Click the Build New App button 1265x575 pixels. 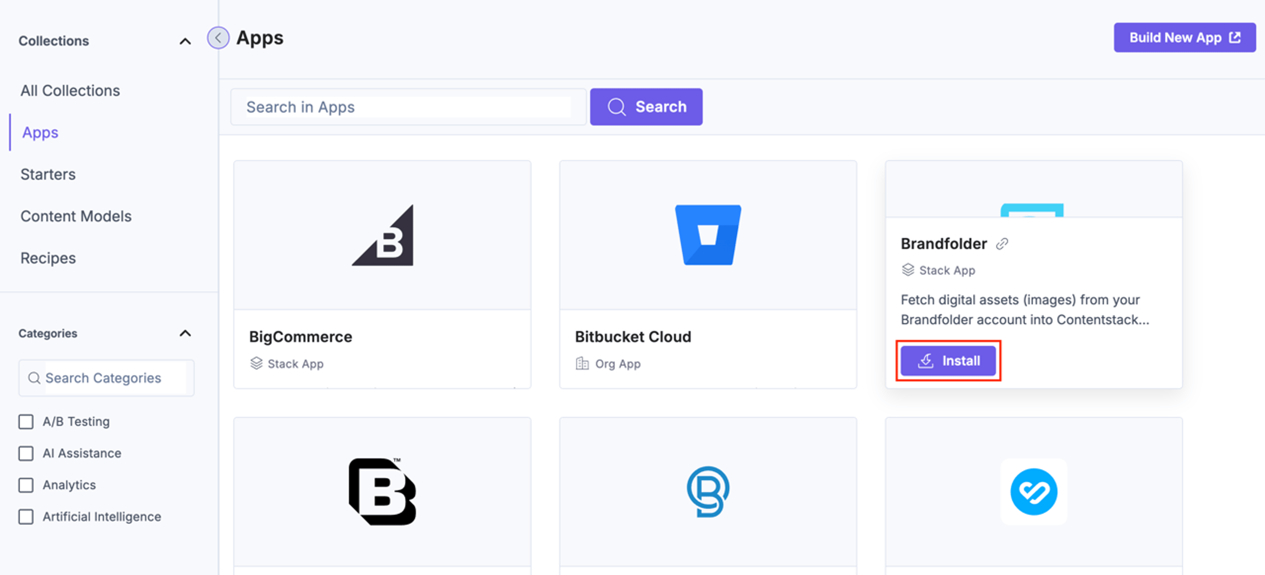tap(1185, 37)
